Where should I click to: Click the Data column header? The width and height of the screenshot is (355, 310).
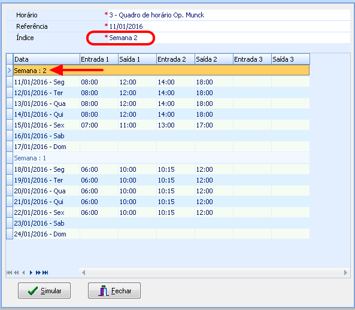pyautogui.click(x=47, y=59)
